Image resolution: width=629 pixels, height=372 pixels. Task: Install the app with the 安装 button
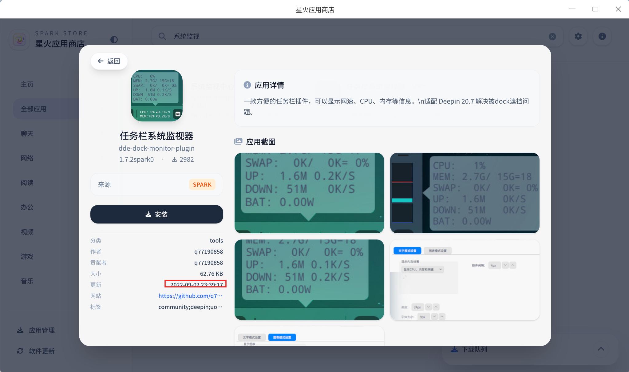157,214
